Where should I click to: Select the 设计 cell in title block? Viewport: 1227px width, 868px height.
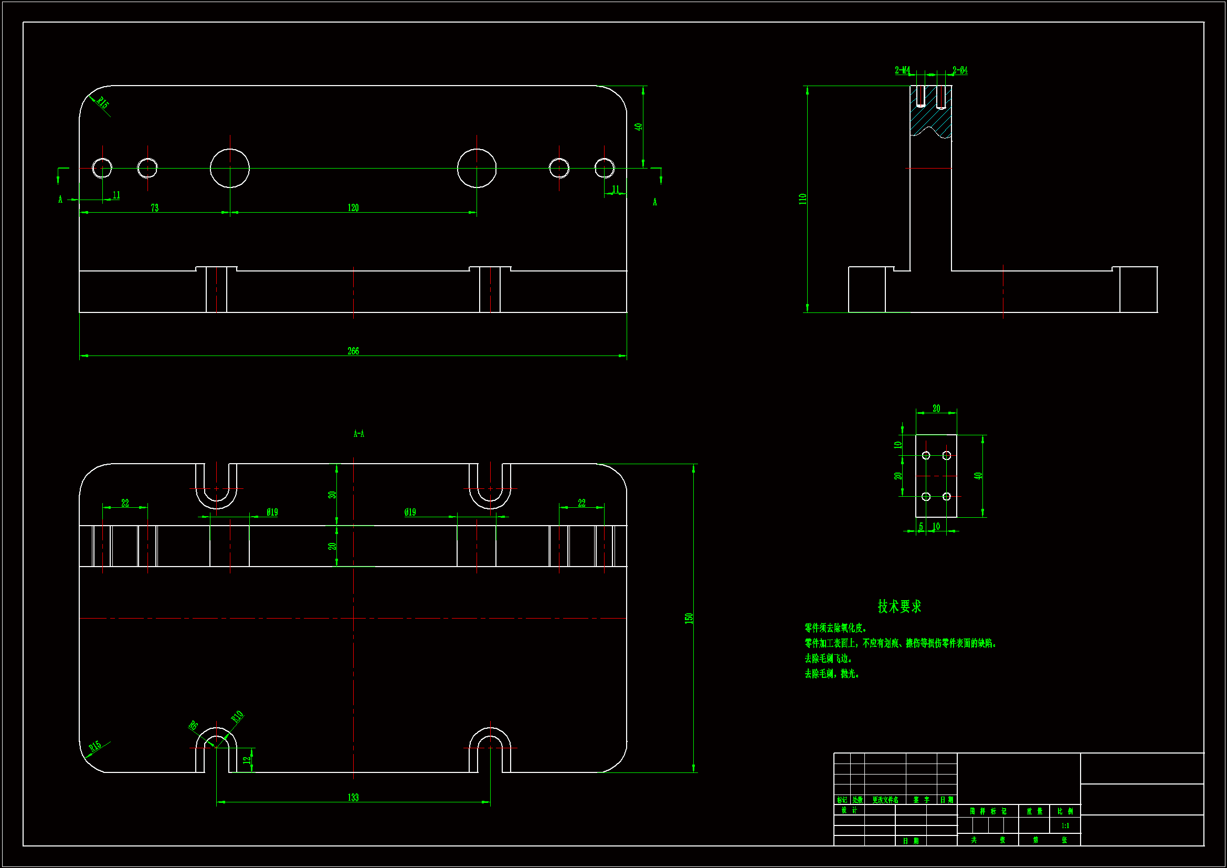click(x=849, y=810)
